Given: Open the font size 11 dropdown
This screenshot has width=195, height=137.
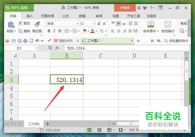Looking at the screenshot, I should click(94, 24).
